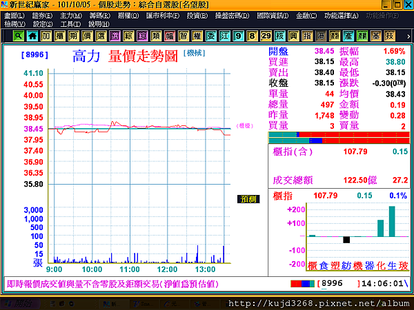Select the 指 index toolbar icon
414x310 pixels.
pyautogui.click(x=307, y=36)
